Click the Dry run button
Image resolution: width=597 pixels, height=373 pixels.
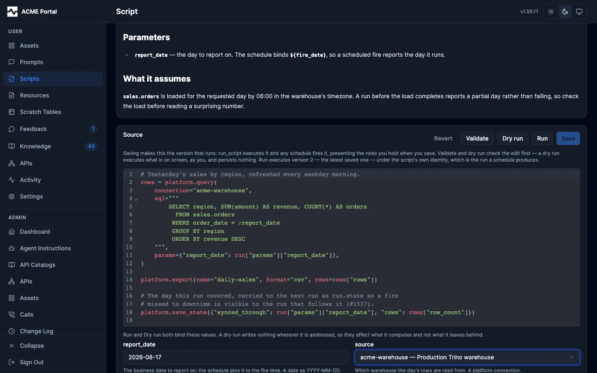(513, 138)
